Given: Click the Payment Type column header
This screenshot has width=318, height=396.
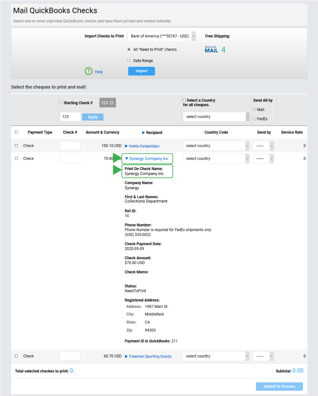Looking at the screenshot, I should [x=40, y=132].
